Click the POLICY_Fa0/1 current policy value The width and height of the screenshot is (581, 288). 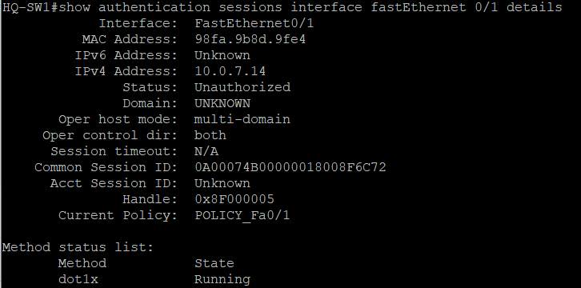click(242, 215)
